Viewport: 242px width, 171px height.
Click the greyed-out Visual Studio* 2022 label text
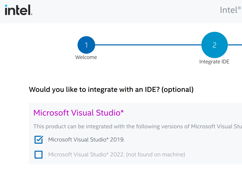click(86, 155)
